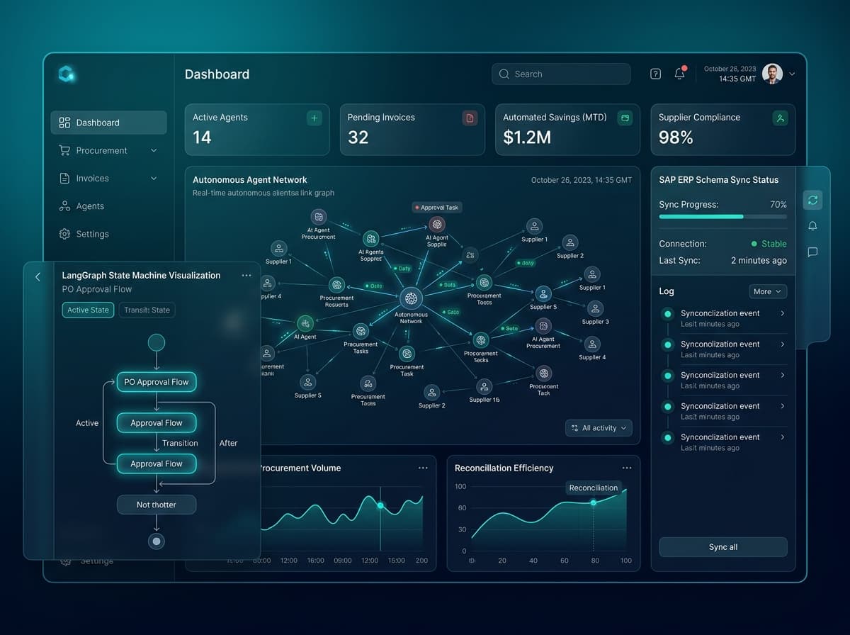The image size is (850, 635).
Task: Click the Stable connection status
Action: point(769,244)
